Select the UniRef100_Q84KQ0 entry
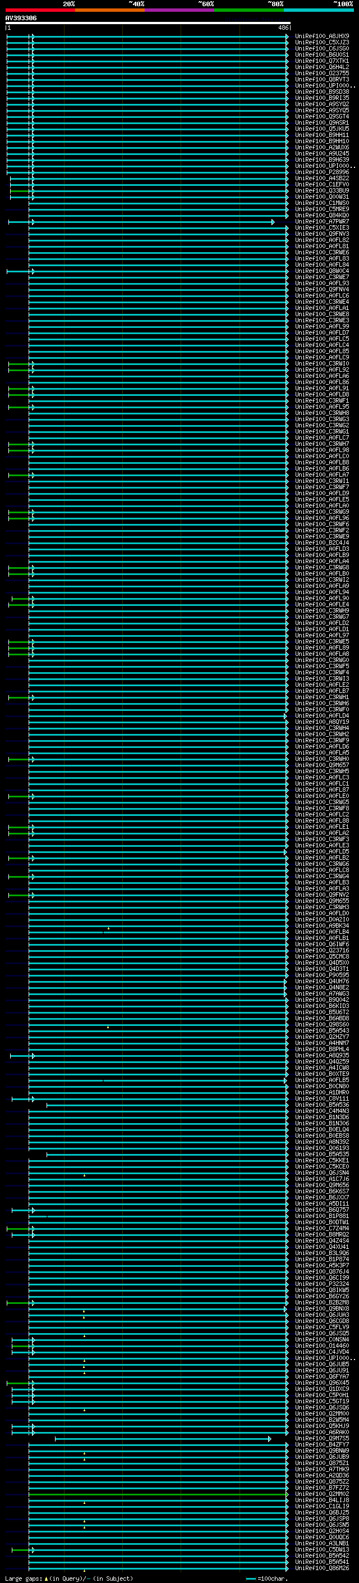359x1583 pixels. pos(322,215)
